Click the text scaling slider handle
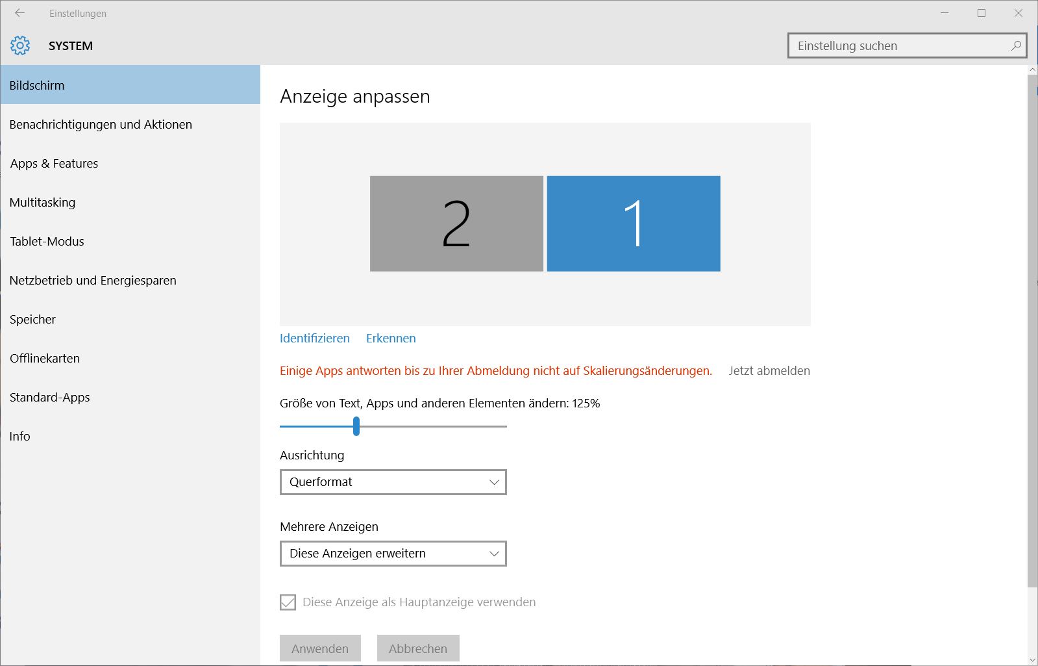 [356, 426]
